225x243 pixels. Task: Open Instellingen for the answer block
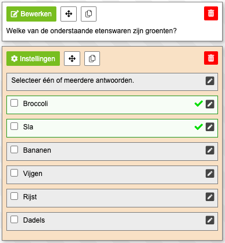[33, 59]
